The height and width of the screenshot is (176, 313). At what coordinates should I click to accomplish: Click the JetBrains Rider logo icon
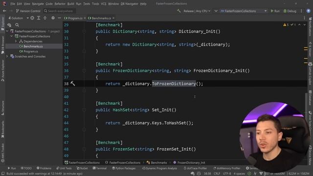(x=4, y=3)
